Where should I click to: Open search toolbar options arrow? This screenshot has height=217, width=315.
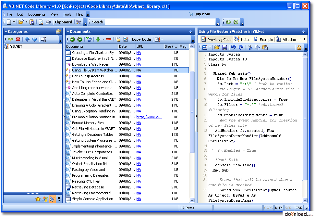(218, 22)
